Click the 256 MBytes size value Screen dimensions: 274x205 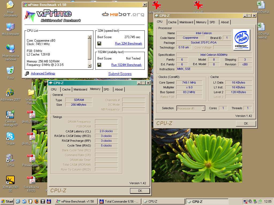coord(79,105)
